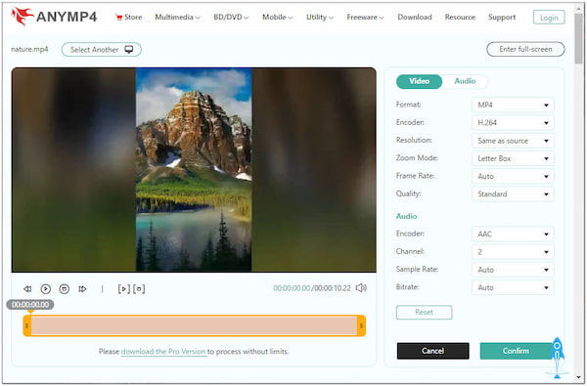587x386 pixels.
Task: Open the Store cart link
Action: pos(129,18)
